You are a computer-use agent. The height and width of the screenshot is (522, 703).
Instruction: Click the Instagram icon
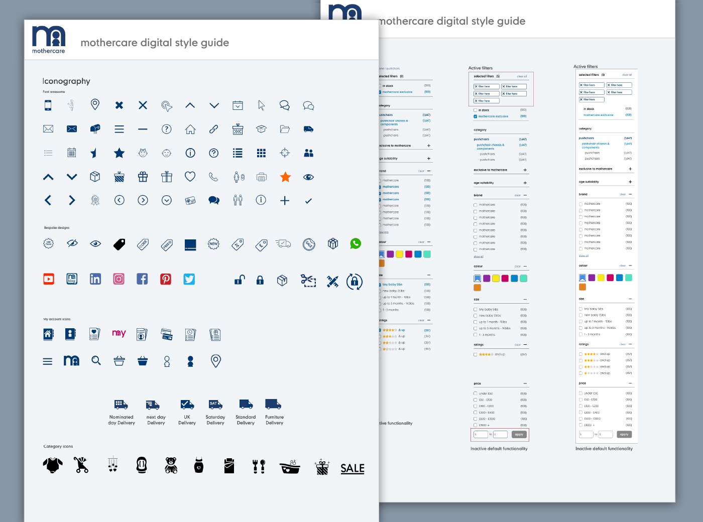pos(119,279)
